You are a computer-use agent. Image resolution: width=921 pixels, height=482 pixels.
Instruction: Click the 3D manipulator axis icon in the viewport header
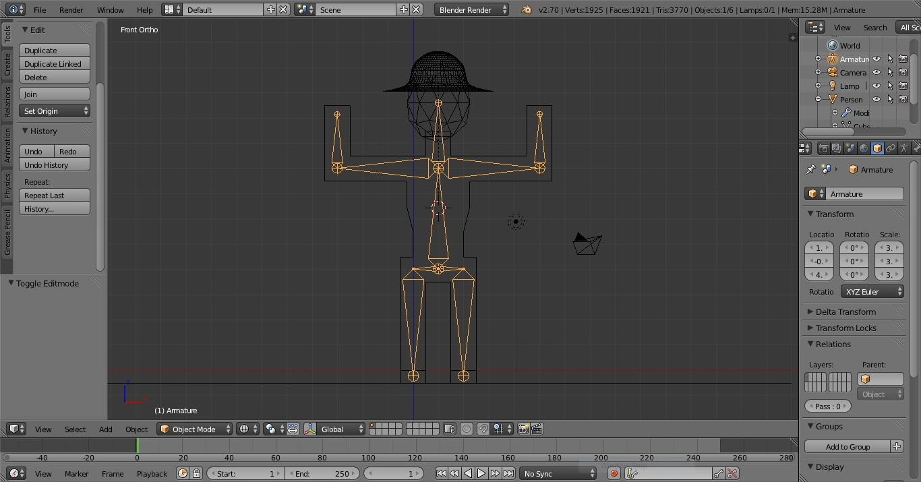(x=310, y=429)
